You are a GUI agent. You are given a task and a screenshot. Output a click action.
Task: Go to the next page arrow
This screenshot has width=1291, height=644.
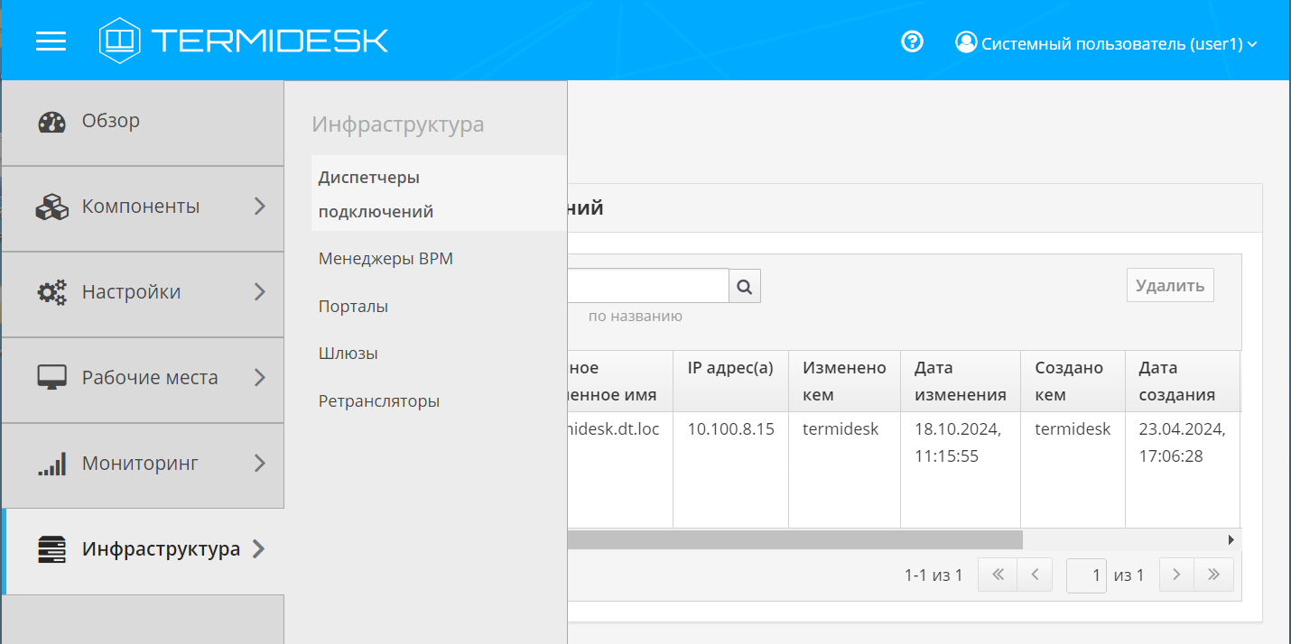tap(1176, 575)
